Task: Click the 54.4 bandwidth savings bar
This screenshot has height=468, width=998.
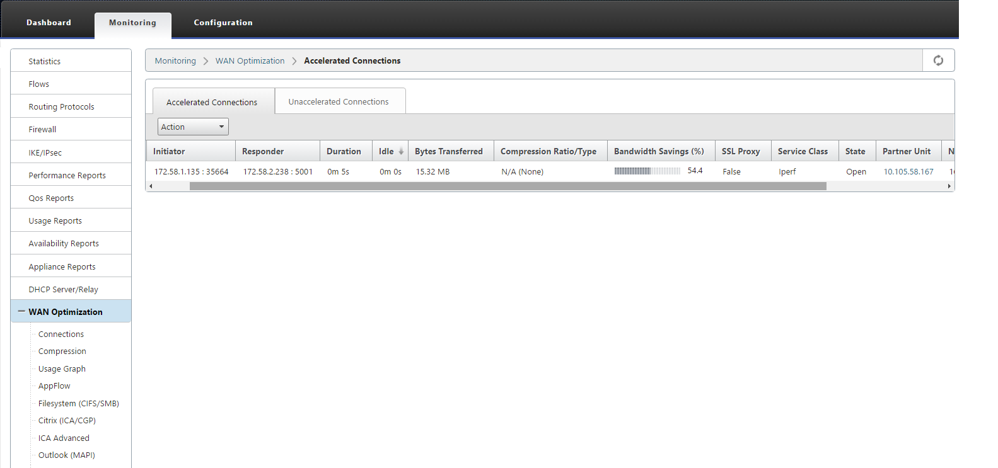Action: click(x=647, y=171)
